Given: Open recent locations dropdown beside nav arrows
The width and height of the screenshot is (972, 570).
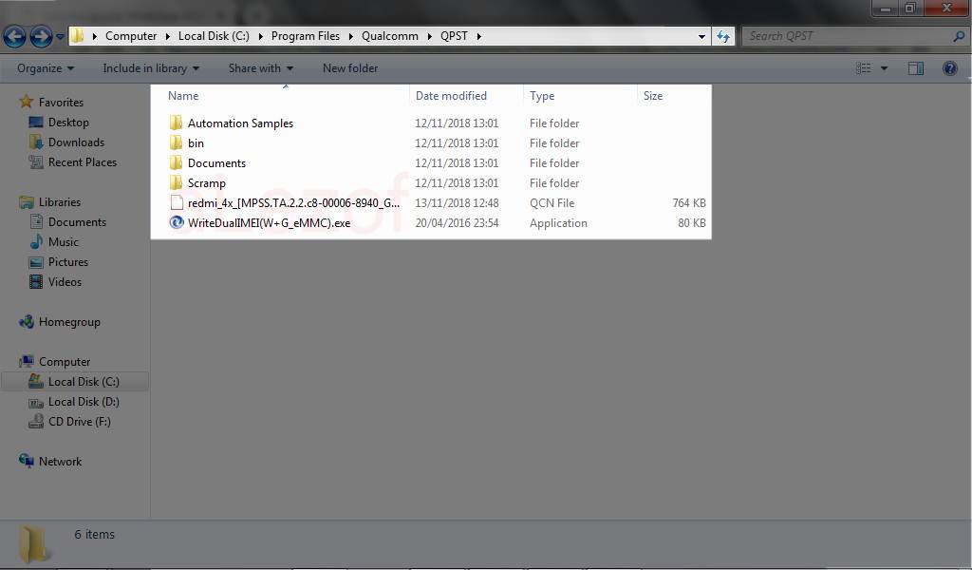Looking at the screenshot, I should 60,37.
